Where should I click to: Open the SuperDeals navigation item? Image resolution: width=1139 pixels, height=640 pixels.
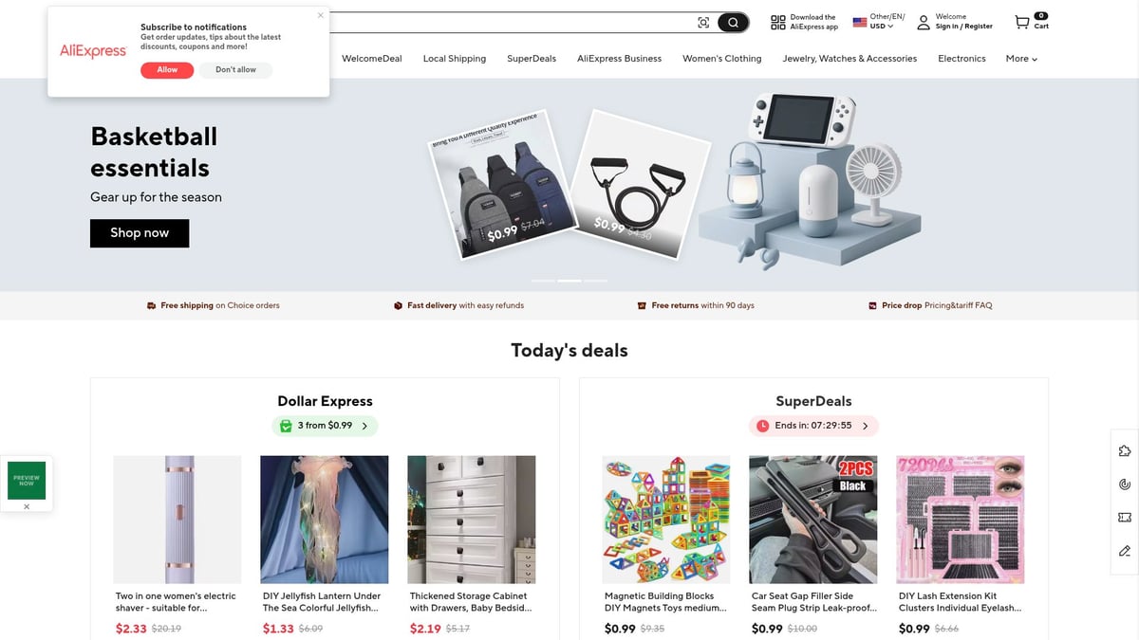pyautogui.click(x=532, y=59)
